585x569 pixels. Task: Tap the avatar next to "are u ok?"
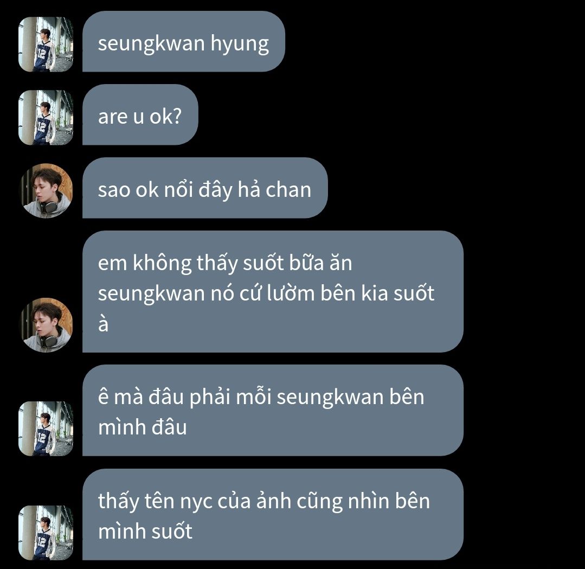(x=46, y=117)
